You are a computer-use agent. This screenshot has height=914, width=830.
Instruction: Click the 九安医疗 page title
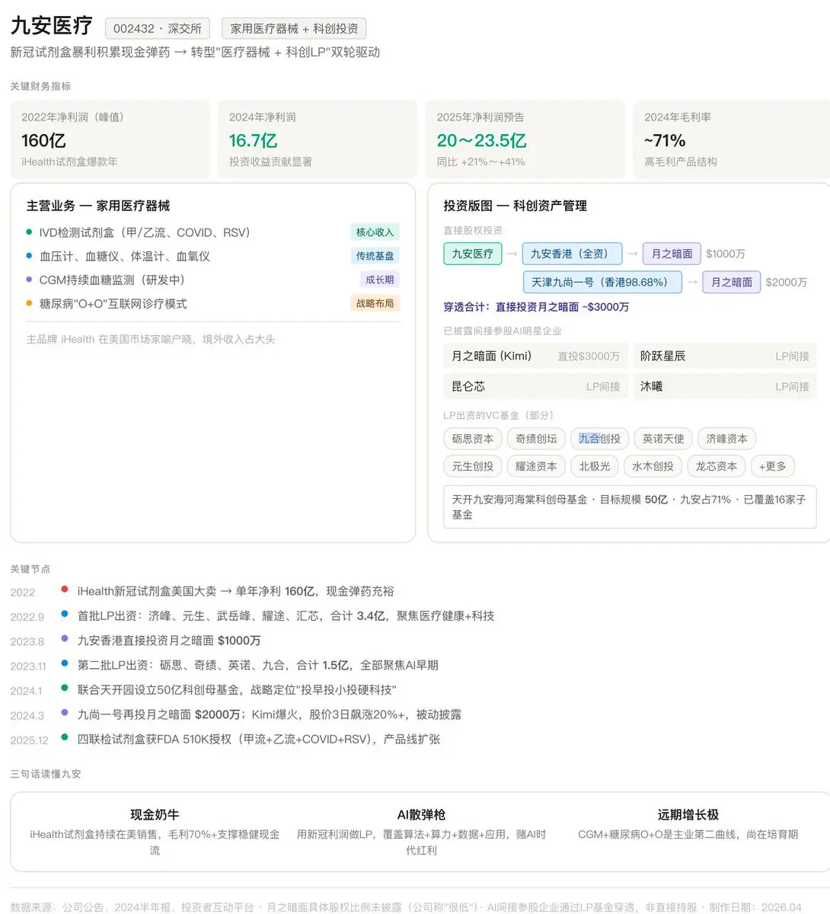pyautogui.click(x=52, y=26)
